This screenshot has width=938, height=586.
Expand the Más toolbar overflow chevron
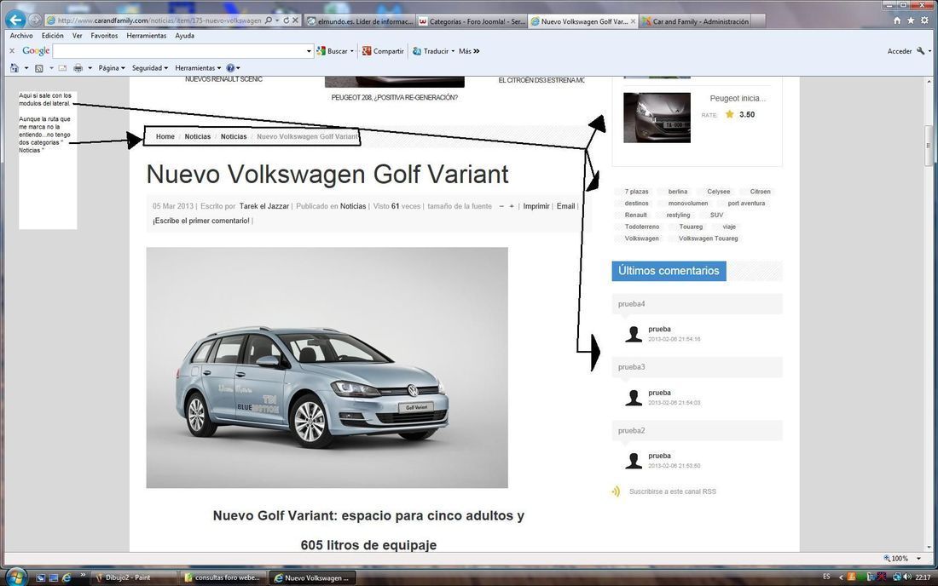(477, 51)
